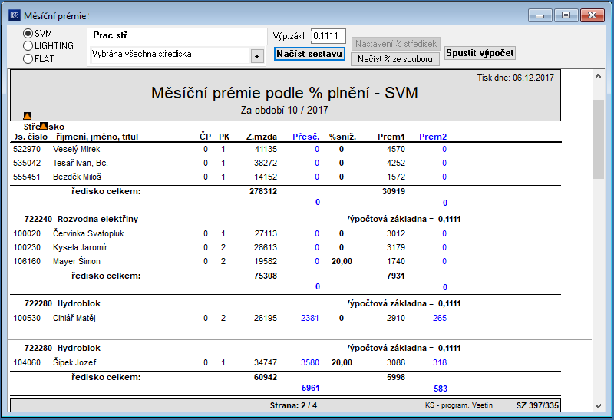Click the scrollbar down arrow

coord(598,406)
